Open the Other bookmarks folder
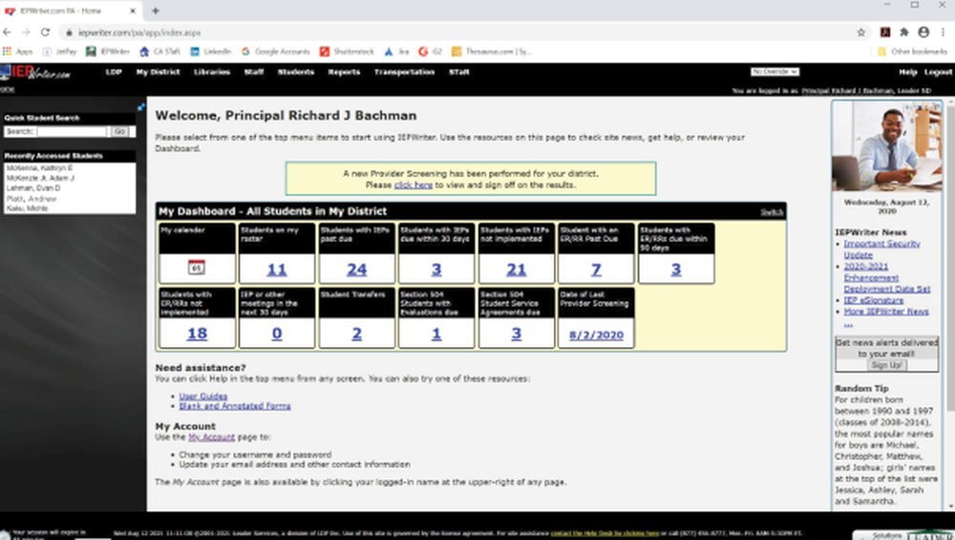This screenshot has width=955, height=540. coord(912,52)
